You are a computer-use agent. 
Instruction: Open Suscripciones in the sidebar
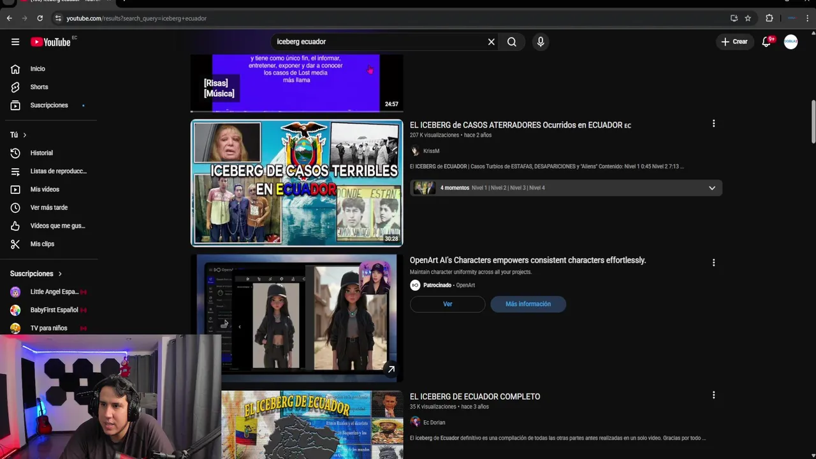click(x=48, y=105)
